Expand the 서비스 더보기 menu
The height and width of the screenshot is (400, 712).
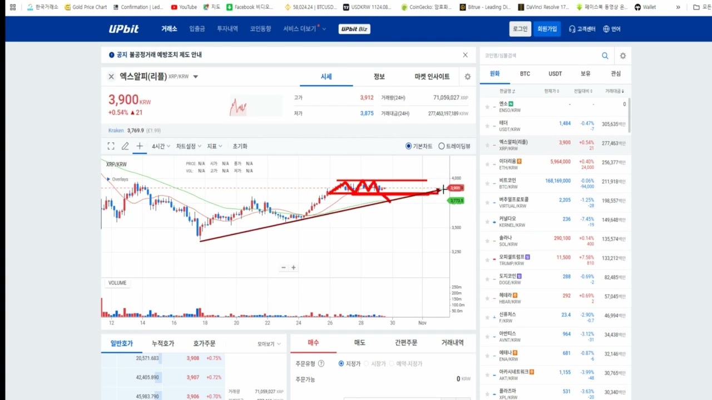coord(304,29)
